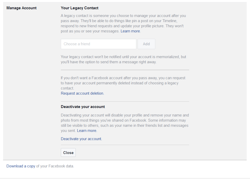Click the paragraph describing a legacy contact
Image resolution: width=250 pixels, height=180 pixels.
[x=123, y=23]
